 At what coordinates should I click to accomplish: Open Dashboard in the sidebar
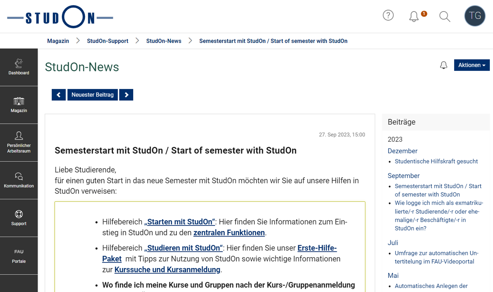[19, 67]
